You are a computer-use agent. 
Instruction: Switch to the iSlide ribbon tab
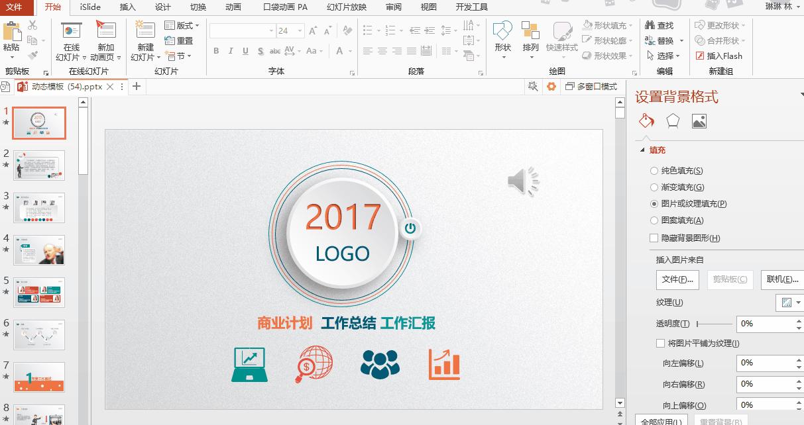(x=89, y=7)
